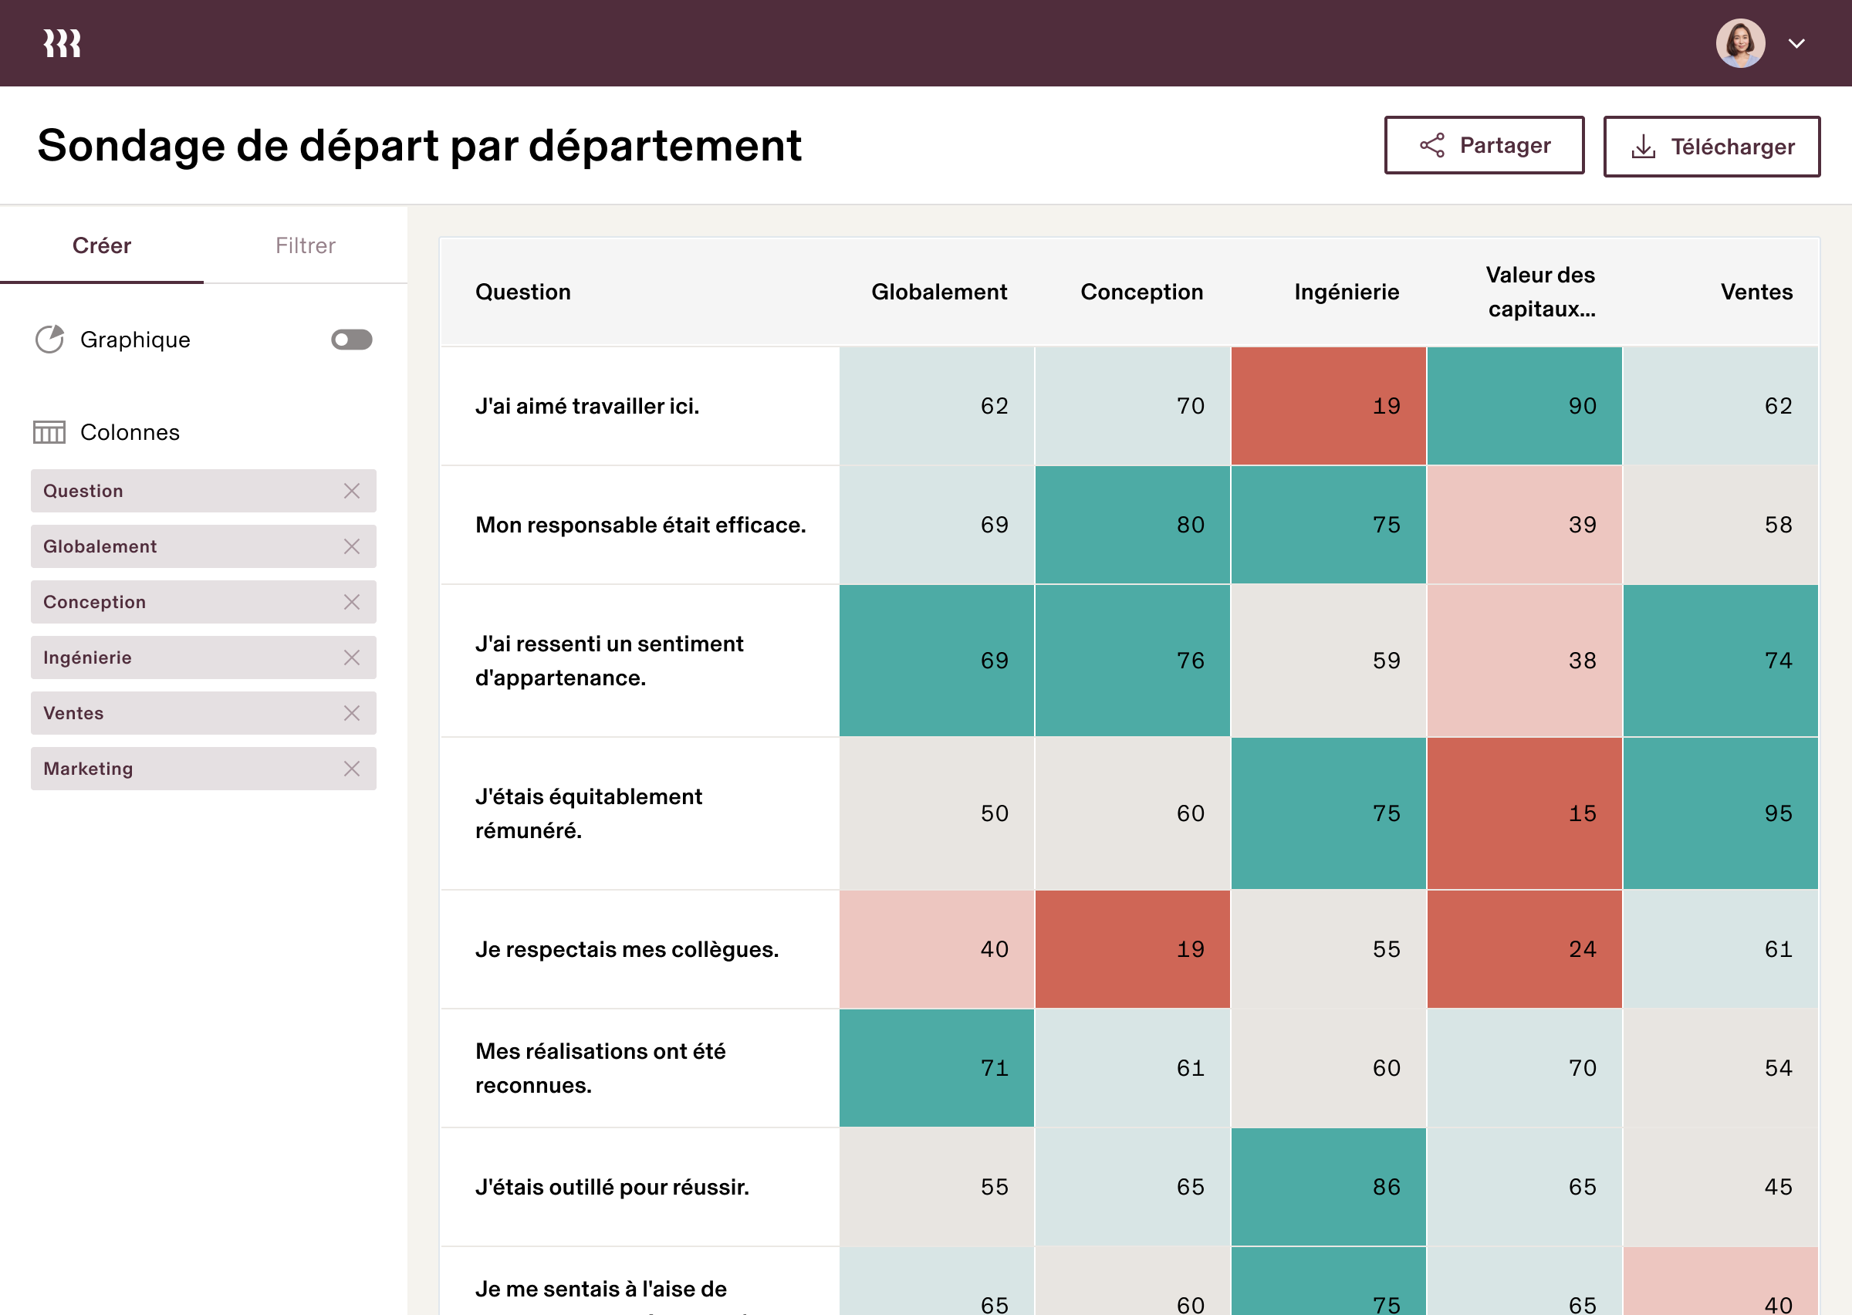Remove the Globalement column chip
The width and height of the screenshot is (1852, 1315).
(x=351, y=546)
